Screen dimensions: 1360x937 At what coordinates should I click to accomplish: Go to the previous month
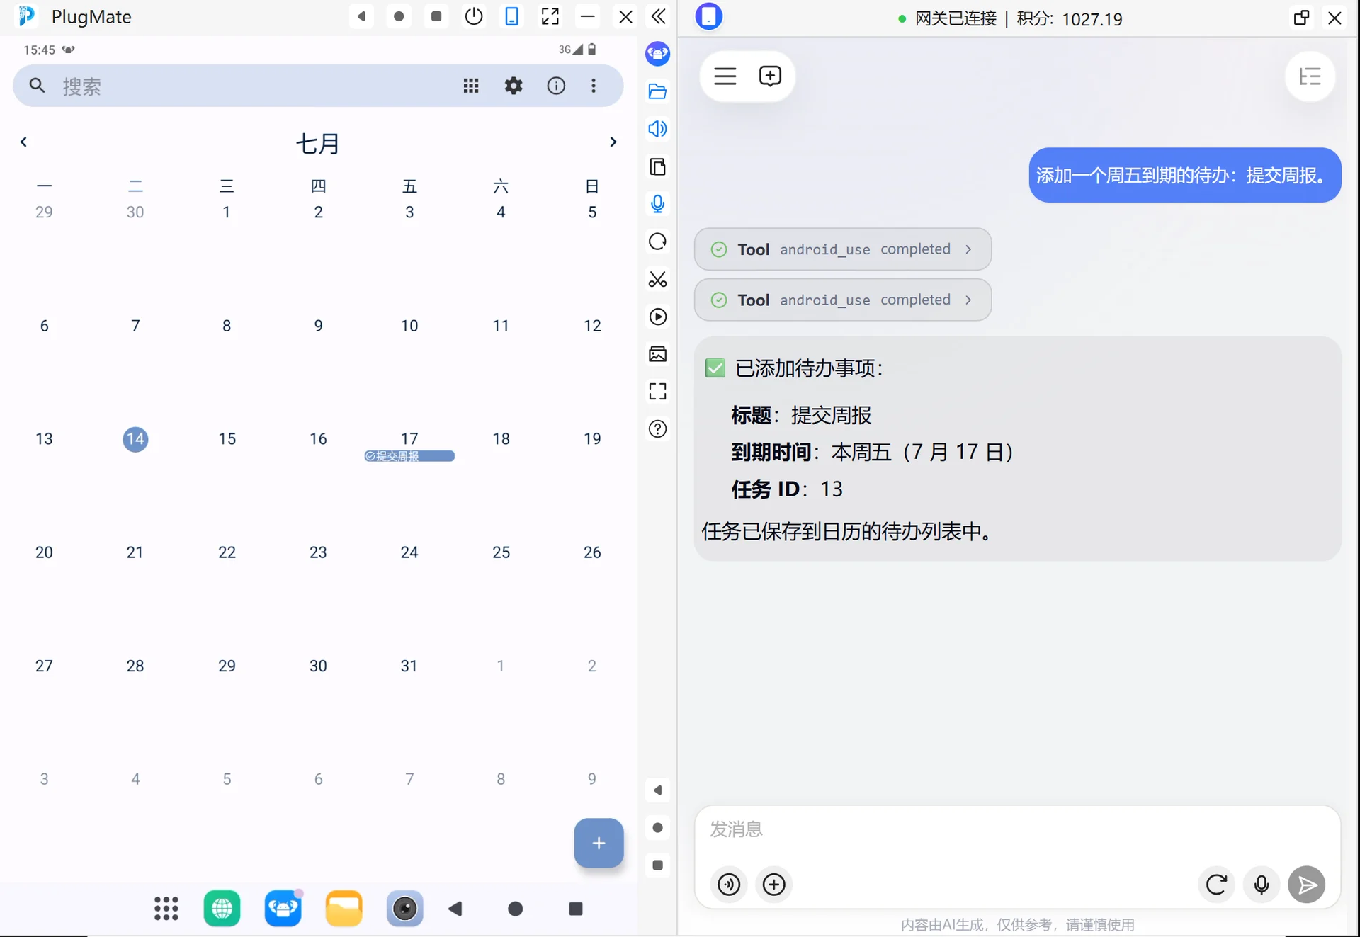click(23, 142)
